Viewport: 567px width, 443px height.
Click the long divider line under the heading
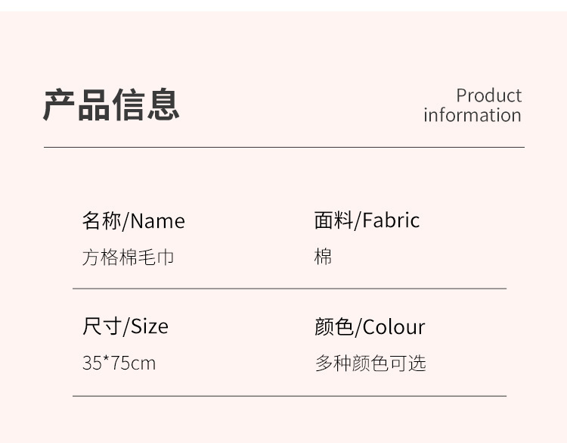click(x=283, y=147)
